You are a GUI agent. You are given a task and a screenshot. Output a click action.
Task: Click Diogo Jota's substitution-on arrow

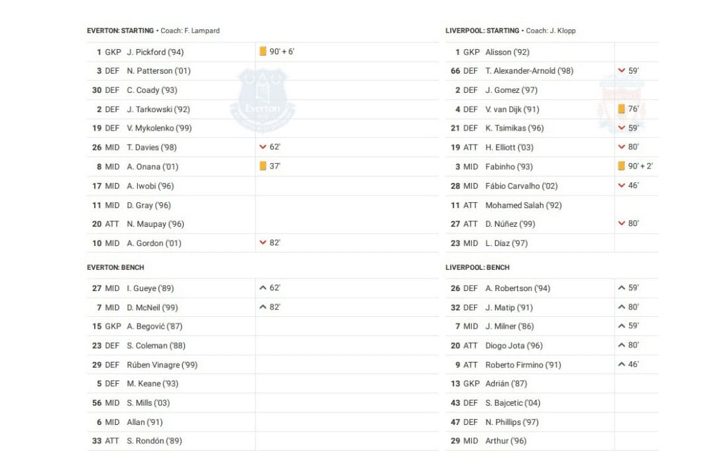621,345
